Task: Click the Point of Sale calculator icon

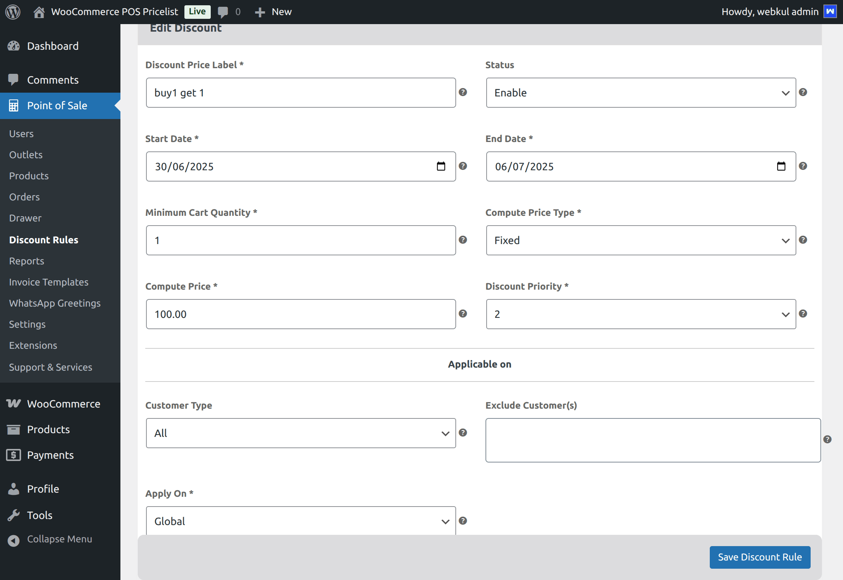Action: 14,106
